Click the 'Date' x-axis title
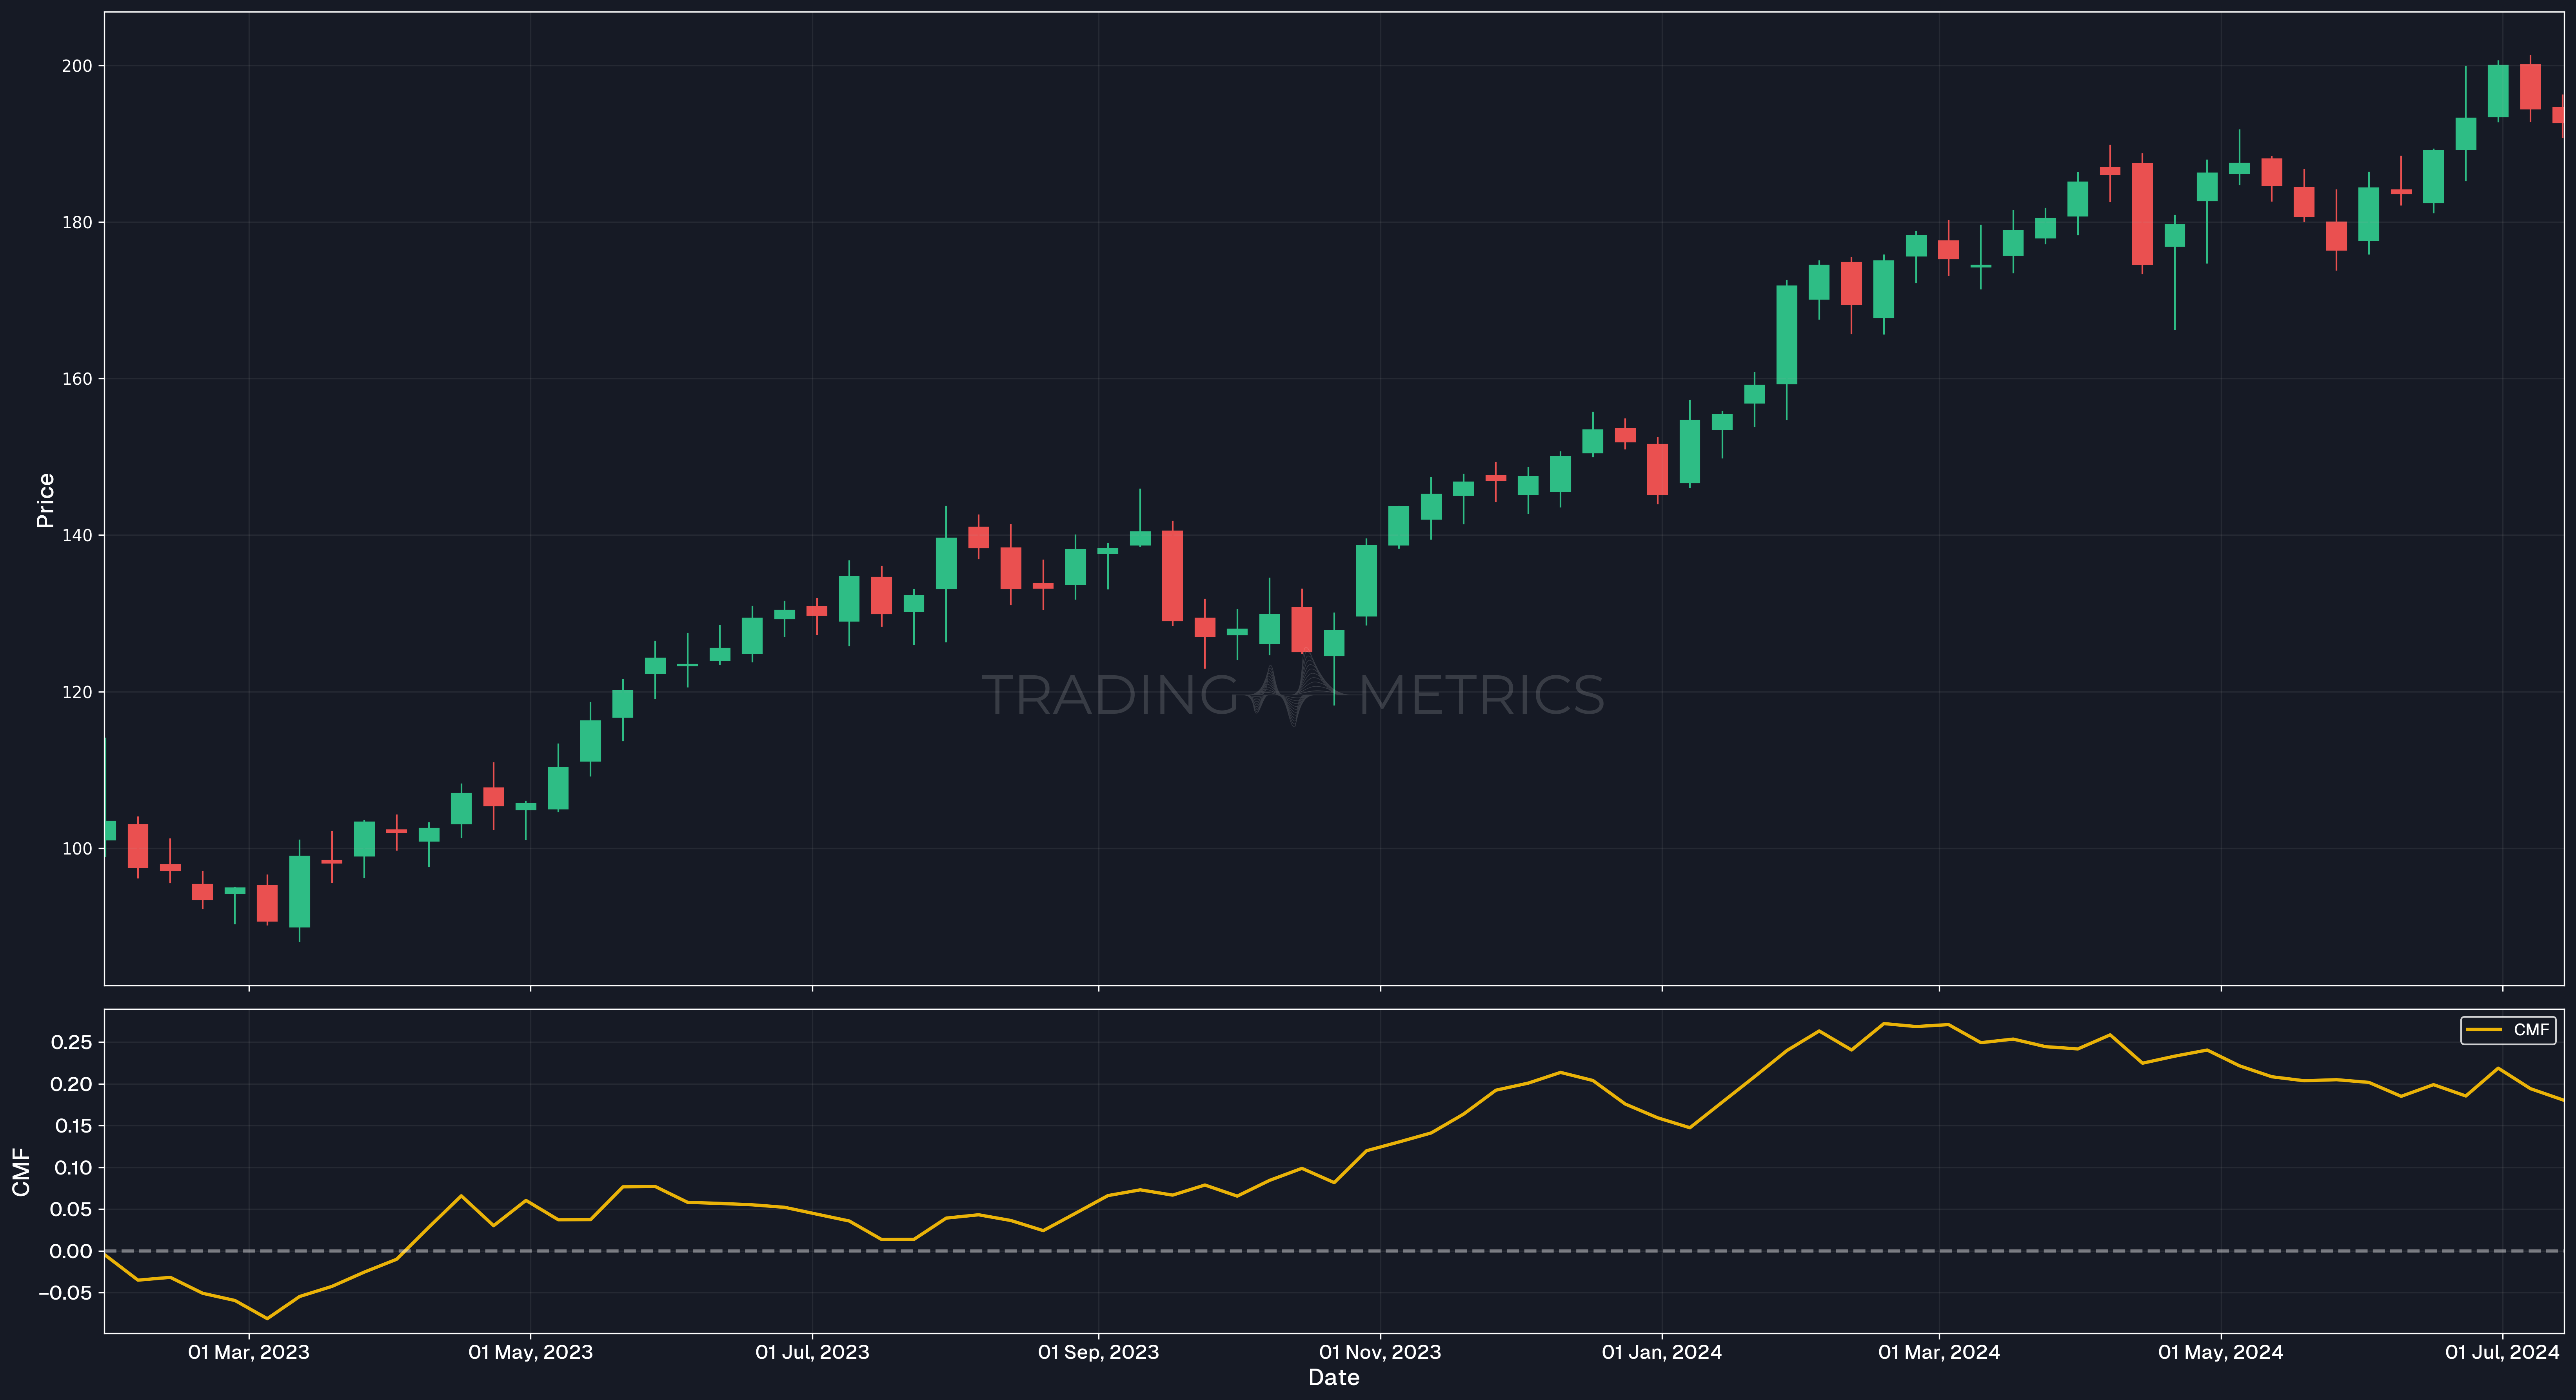 pos(1334,1378)
